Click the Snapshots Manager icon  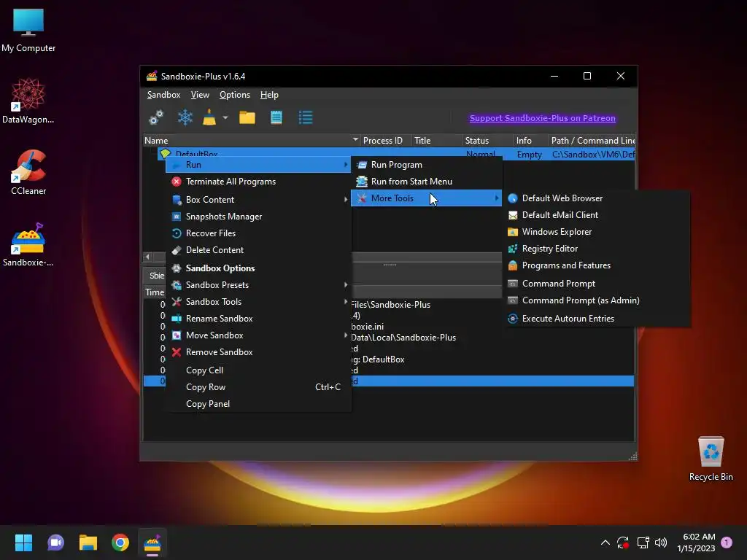pyautogui.click(x=177, y=217)
